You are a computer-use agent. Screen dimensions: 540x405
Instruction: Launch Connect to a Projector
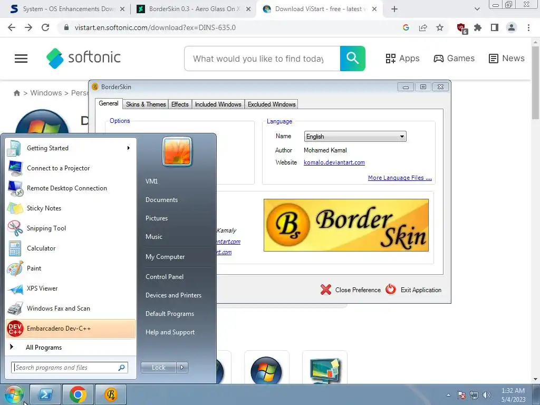click(x=71, y=168)
